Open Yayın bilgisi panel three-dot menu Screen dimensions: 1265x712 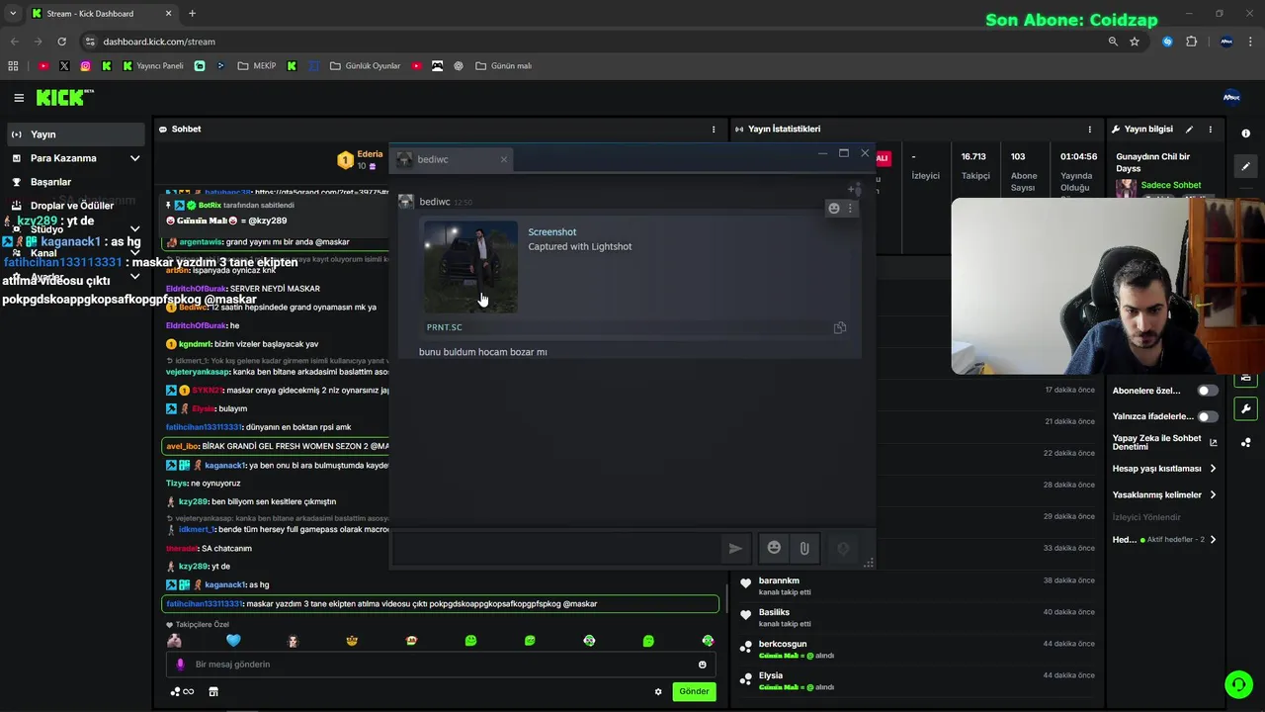point(1210,130)
